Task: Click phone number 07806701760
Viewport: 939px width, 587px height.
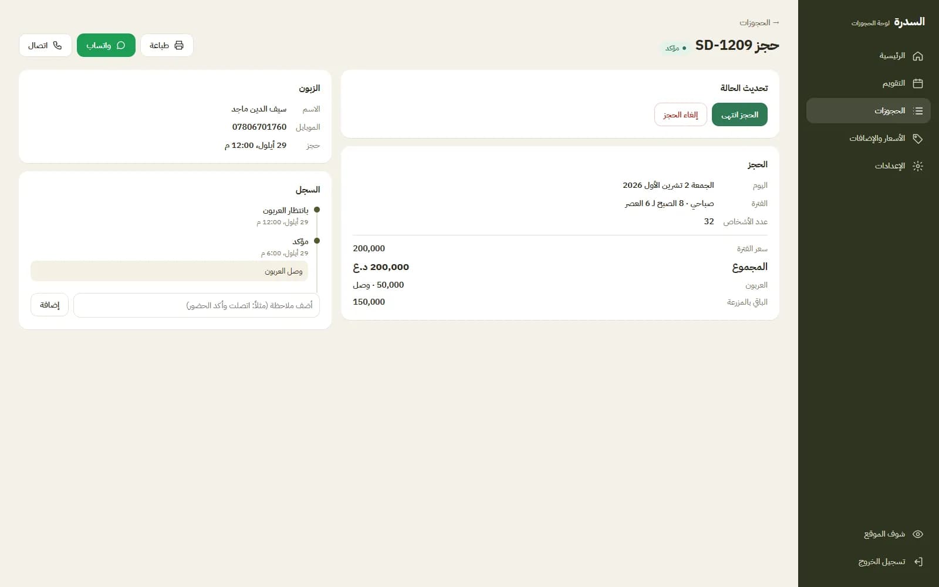Action: tap(259, 127)
